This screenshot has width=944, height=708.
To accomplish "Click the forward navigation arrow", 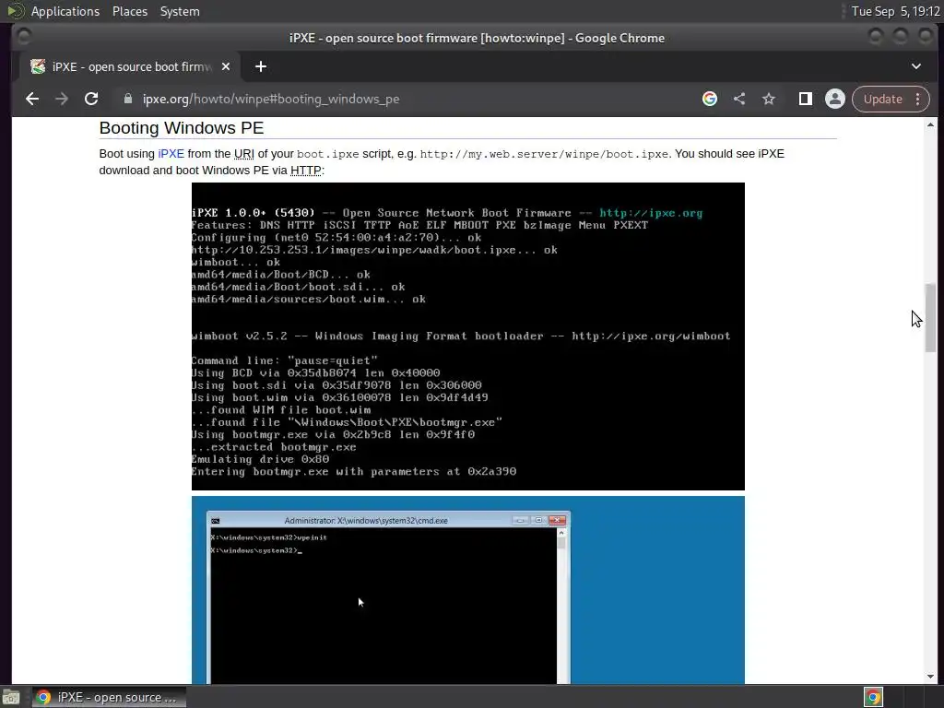I will (x=62, y=99).
